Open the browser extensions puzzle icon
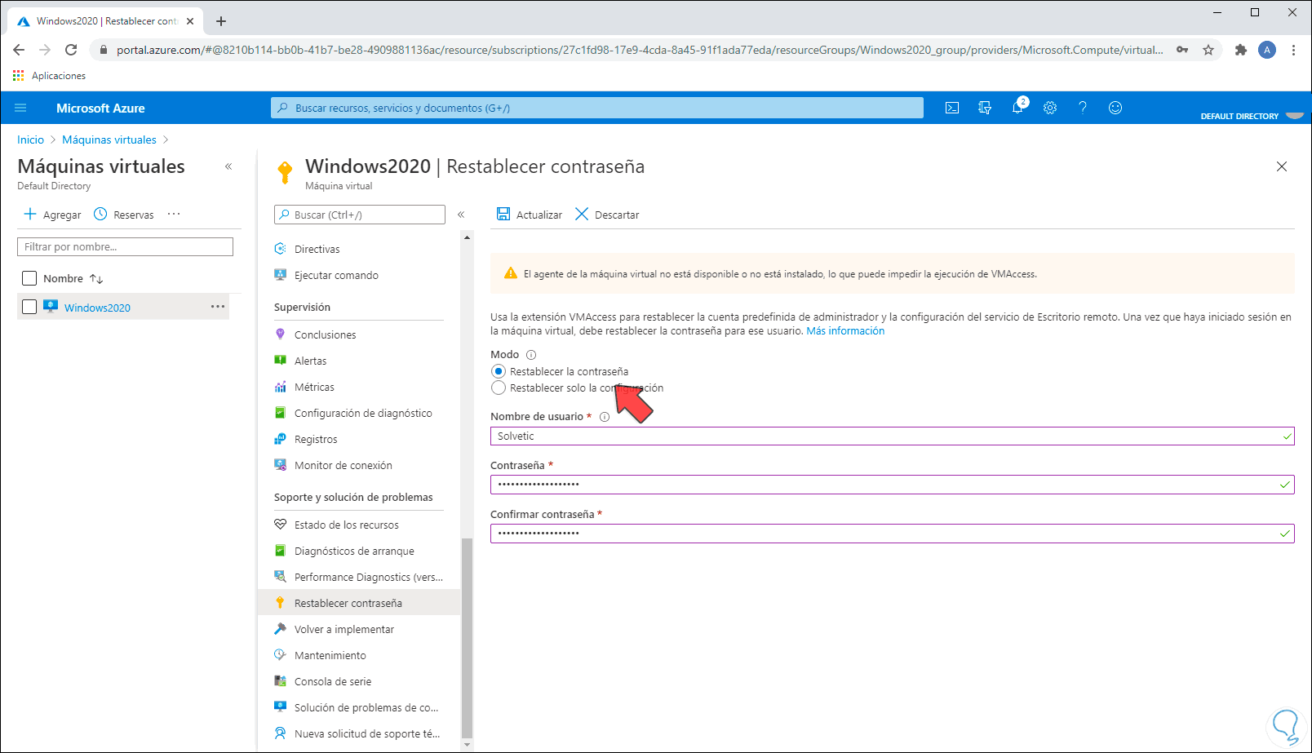Screen dimensions: 1312x753 click(x=1241, y=50)
